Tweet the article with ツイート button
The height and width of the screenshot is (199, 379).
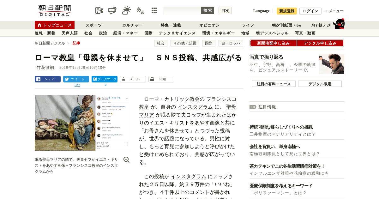point(76,79)
